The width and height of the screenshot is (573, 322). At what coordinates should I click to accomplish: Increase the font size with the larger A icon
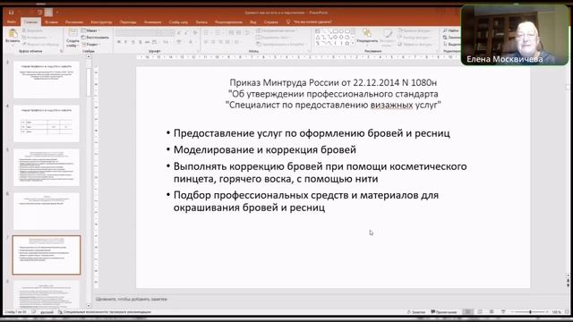tap(179, 33)
